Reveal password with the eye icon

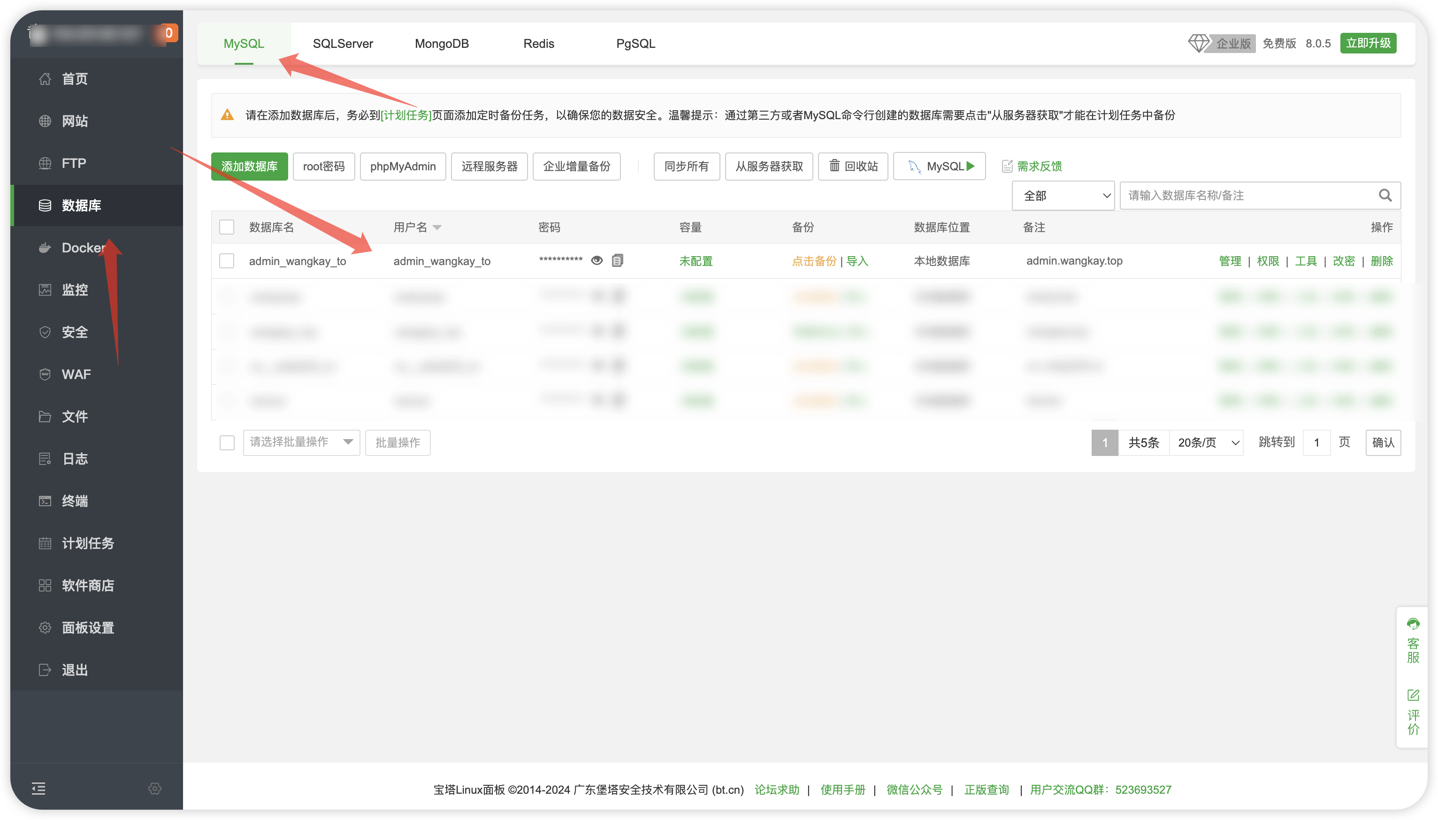click(x=597, y=260)
